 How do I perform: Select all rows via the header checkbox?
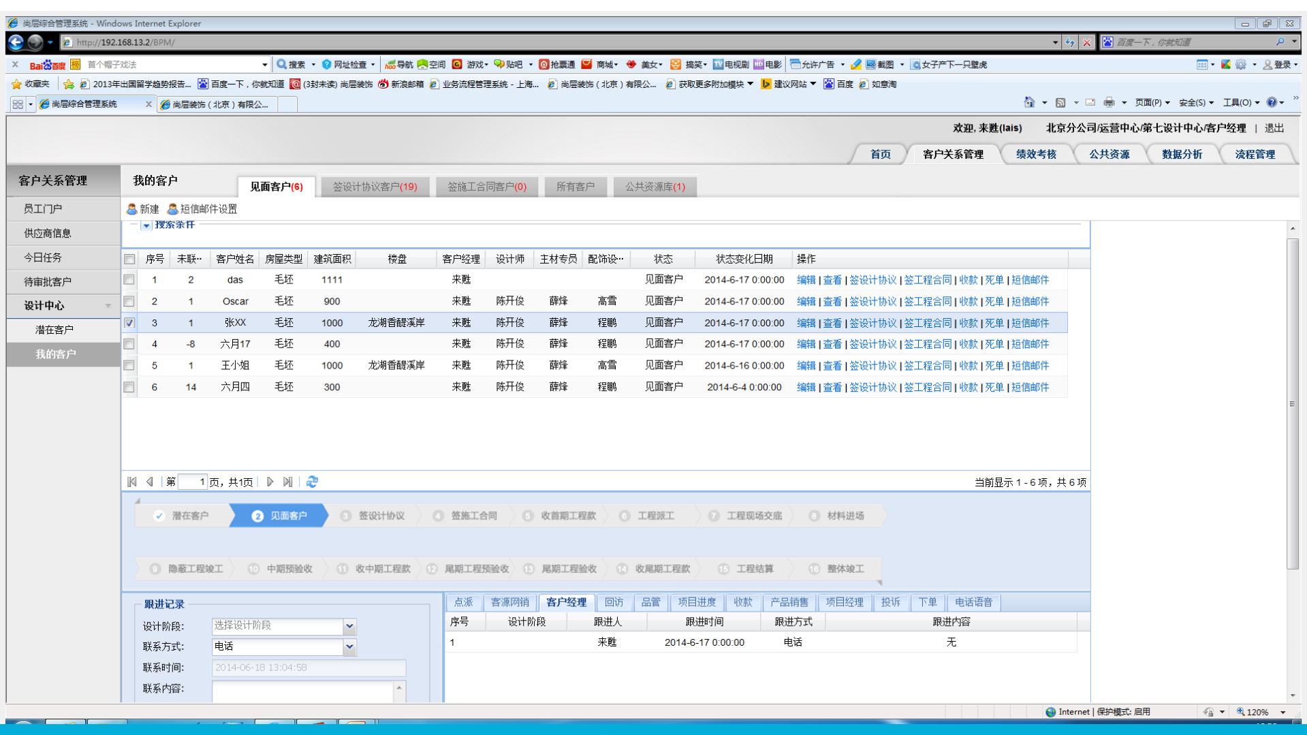[x=129, y=259]
